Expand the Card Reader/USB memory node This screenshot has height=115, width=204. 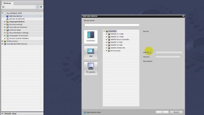(2, 44)
